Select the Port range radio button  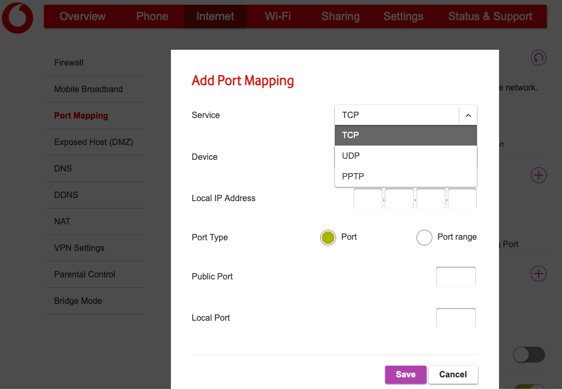coord(424,237)
